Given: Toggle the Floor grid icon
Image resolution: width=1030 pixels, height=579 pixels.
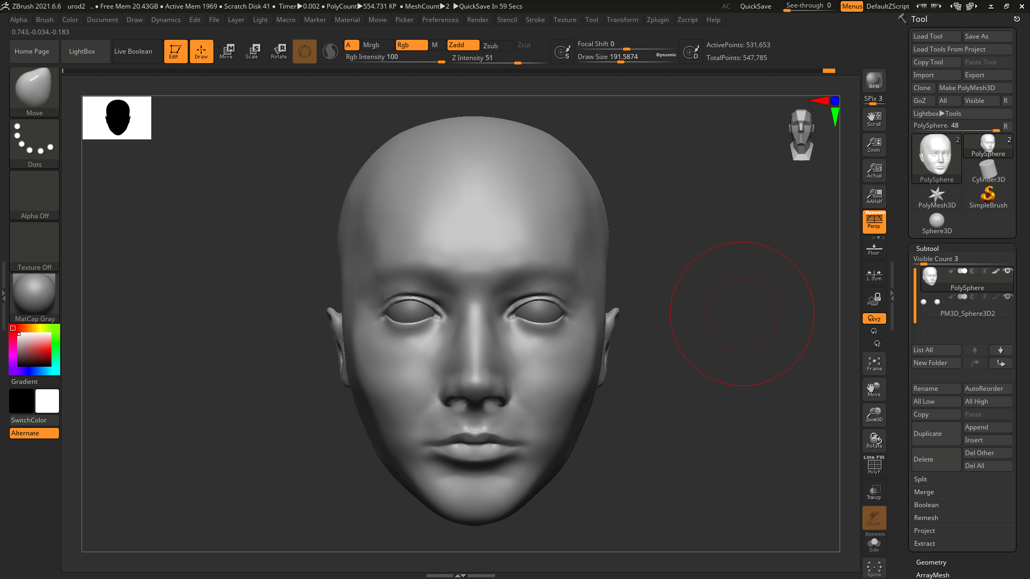Looking at the screenshot, I should click(x=874, y=249).
